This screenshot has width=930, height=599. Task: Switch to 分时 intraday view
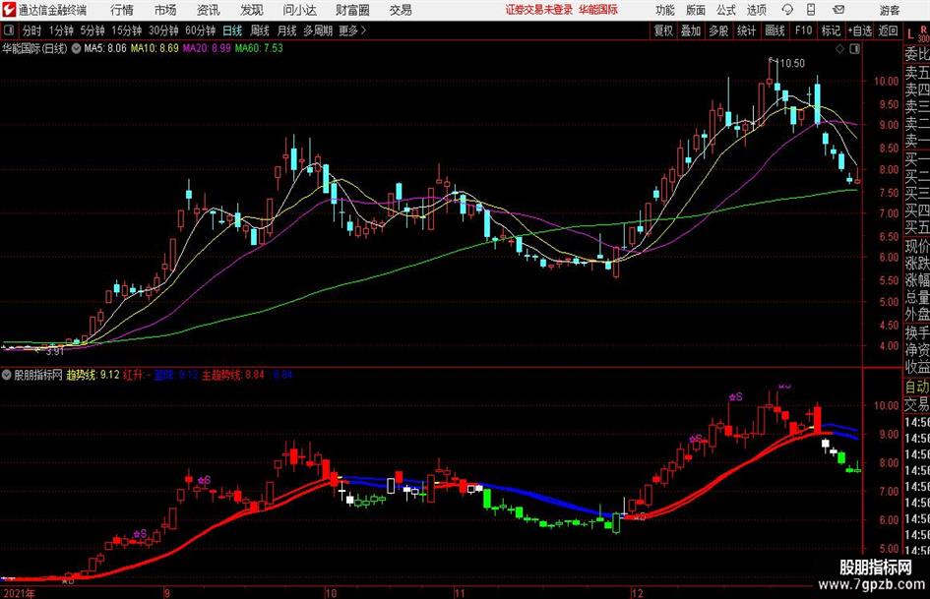point(32,30)
